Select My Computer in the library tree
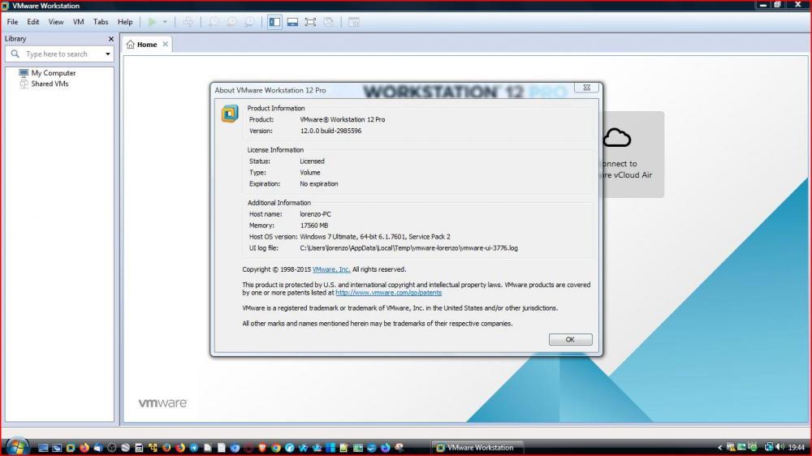812x456 pixels. click(53, 73)
